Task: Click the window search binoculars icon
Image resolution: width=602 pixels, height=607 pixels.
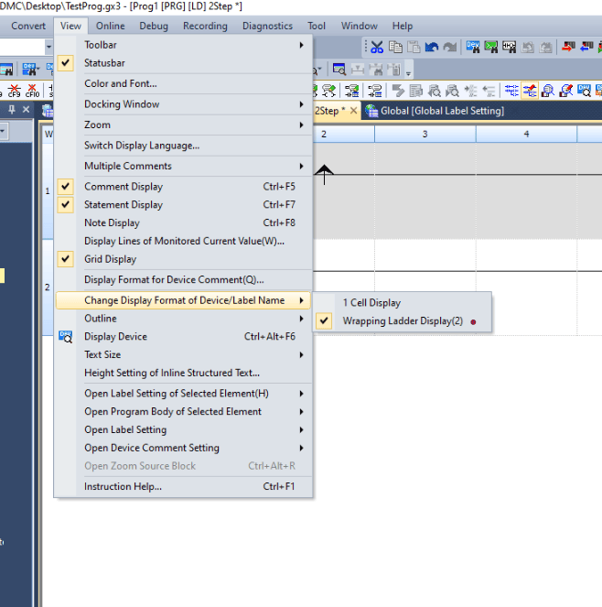Action: [5, 70]
